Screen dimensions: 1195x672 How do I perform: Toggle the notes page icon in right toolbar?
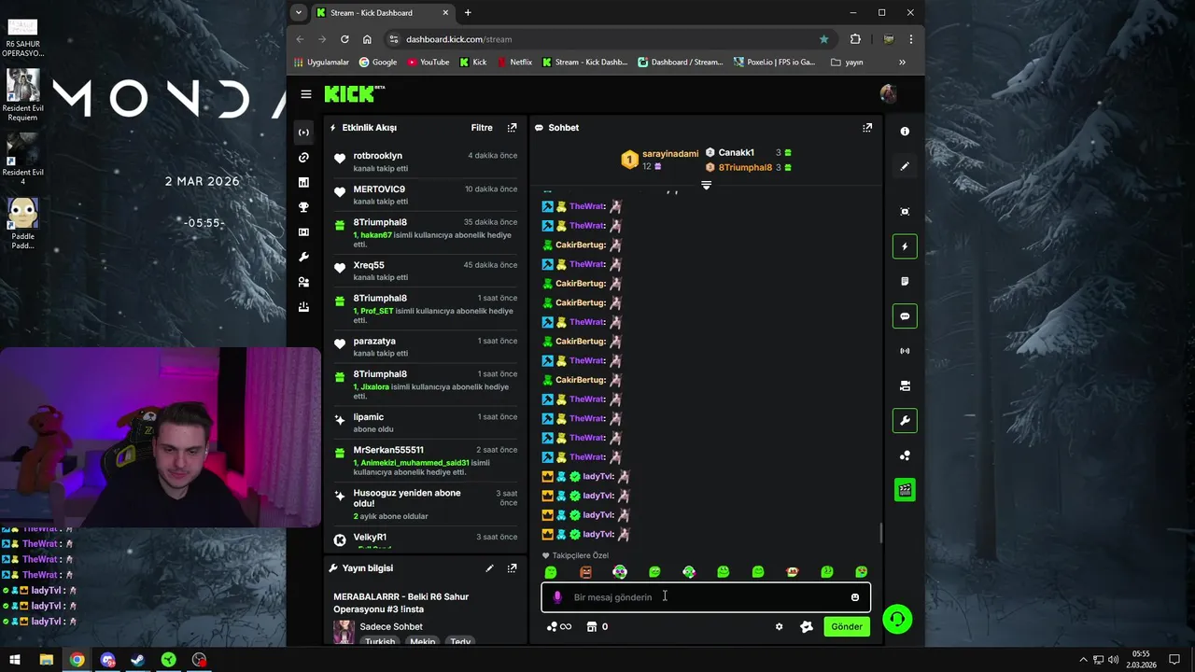pyautogui.click(x=905, y=281)
